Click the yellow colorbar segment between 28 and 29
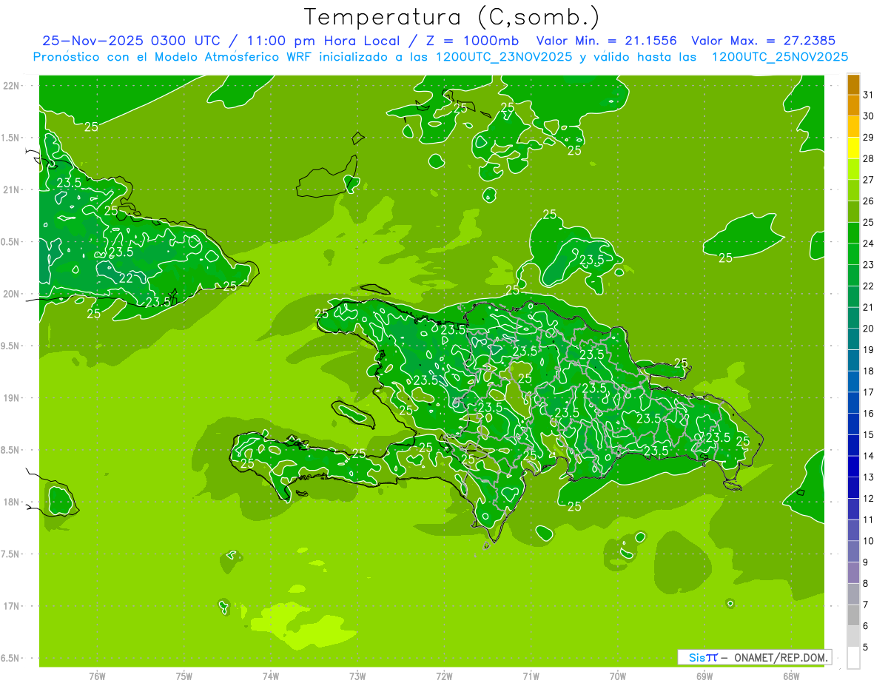Screen dimensions: 888x686 click(853, 148)
